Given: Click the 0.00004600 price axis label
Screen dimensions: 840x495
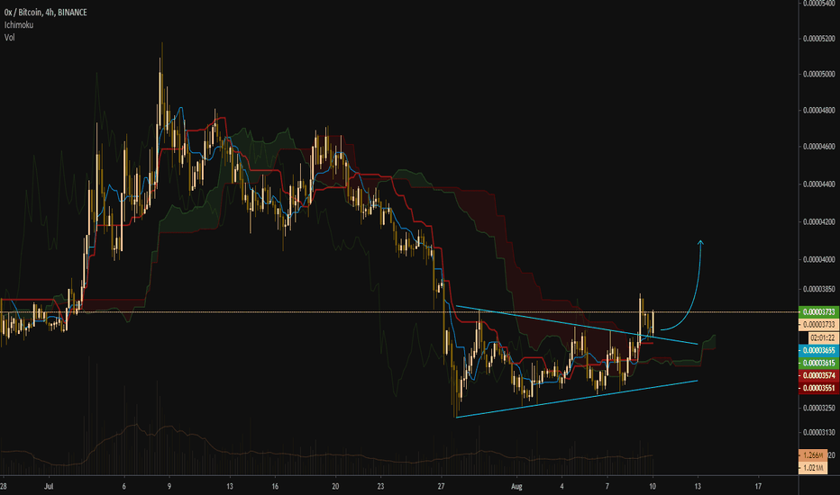Looking at the screenshot, I should click(819, 146).
